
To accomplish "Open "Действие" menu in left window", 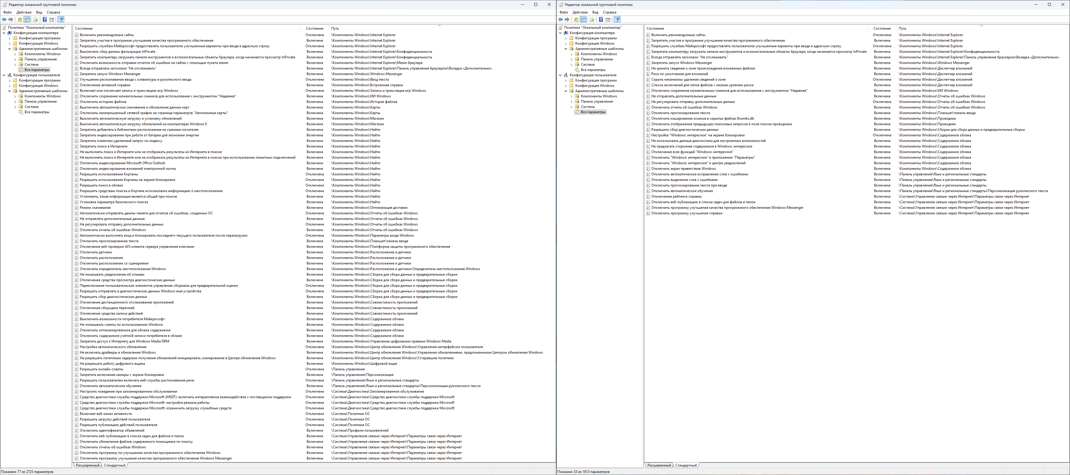I will (24, 12).
